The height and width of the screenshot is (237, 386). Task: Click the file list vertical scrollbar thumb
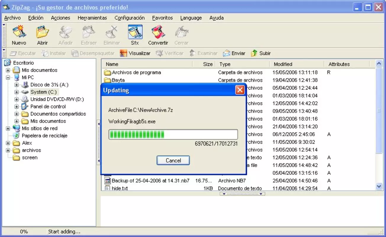point(379,111)
